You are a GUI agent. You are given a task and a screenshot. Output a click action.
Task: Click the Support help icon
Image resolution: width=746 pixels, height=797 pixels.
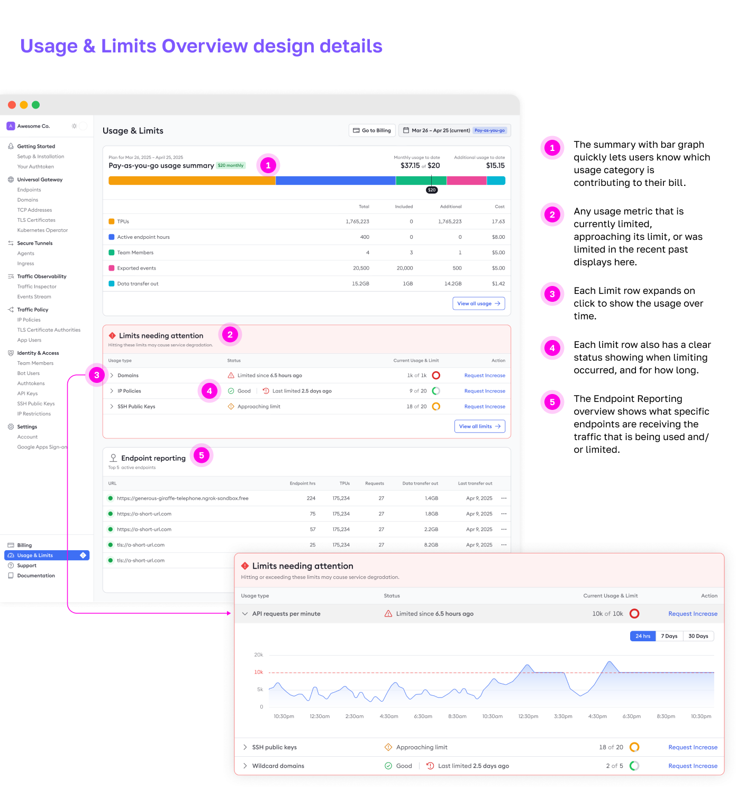pos(11,566)
